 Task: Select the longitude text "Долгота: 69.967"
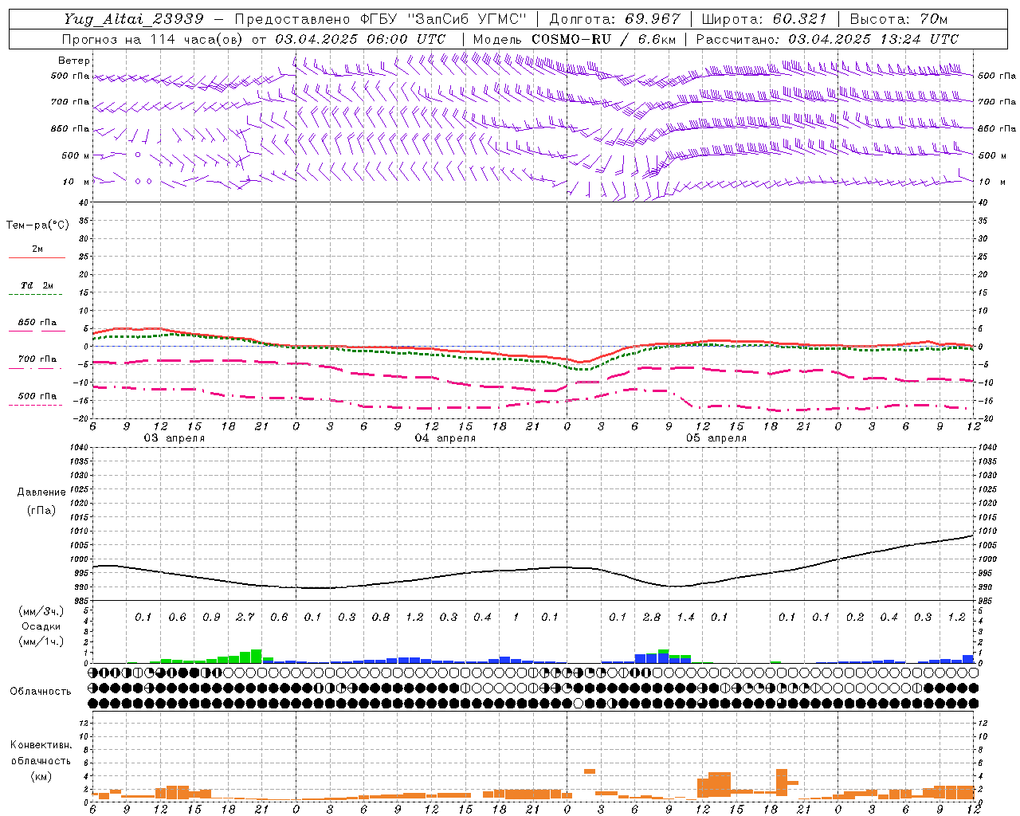click(x=615, y=19)
